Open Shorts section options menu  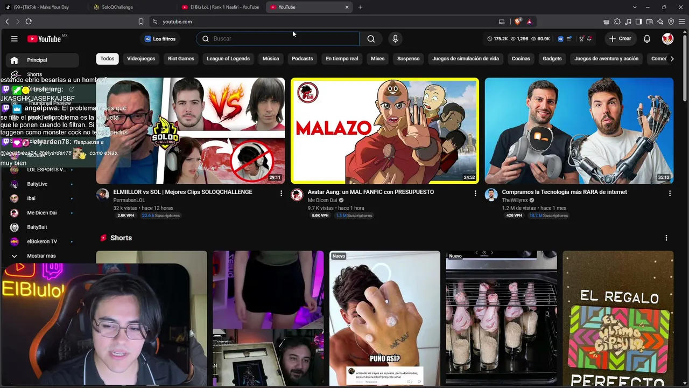coord(666,238)
